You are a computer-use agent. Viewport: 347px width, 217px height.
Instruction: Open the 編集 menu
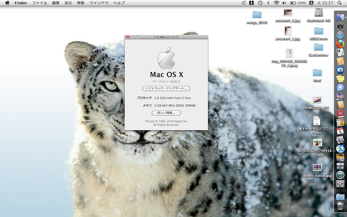click(x=56, y=3)
